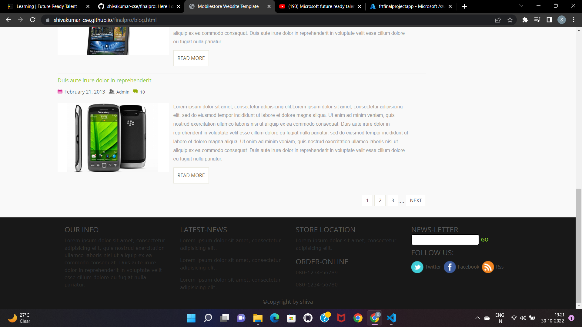
Task: Open the browser side panel icon
Action: coord(549,20)
